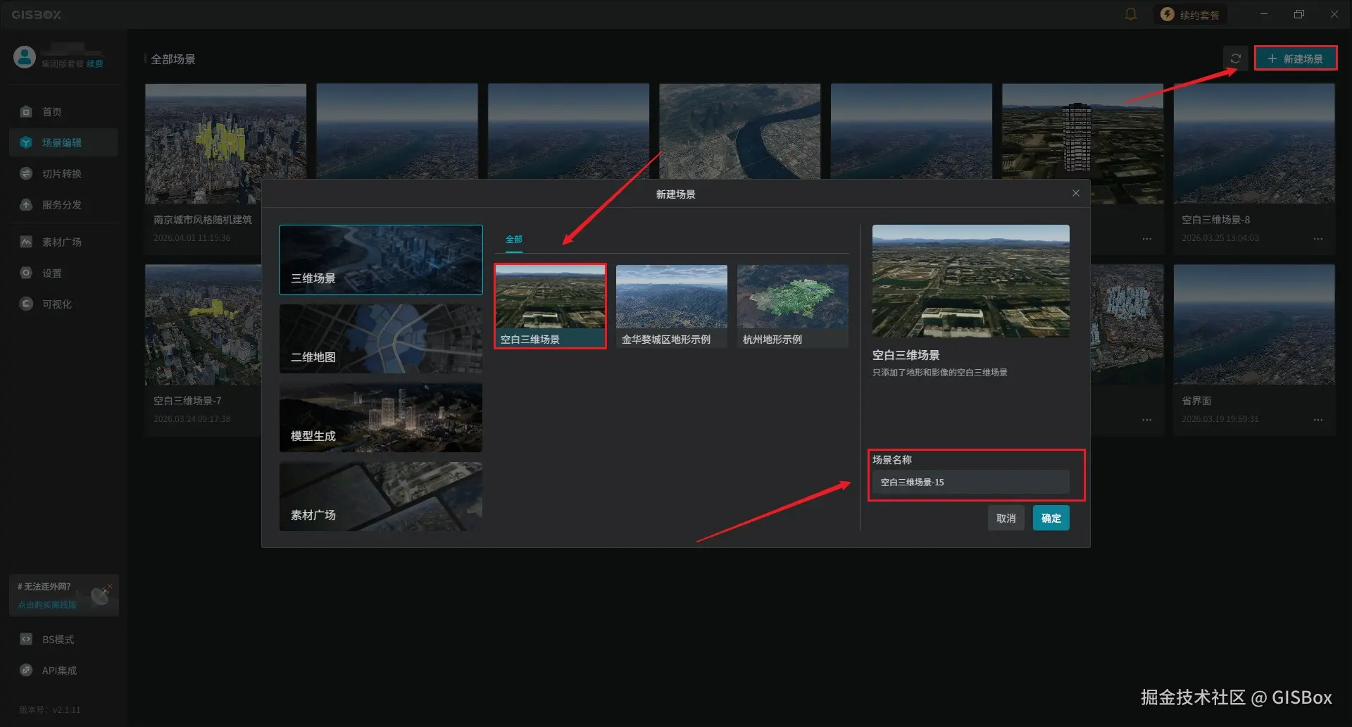Screen dimensions: 1352x727
Task: Click the 点击购买离线版 link
Action: [x=47, y=604]
